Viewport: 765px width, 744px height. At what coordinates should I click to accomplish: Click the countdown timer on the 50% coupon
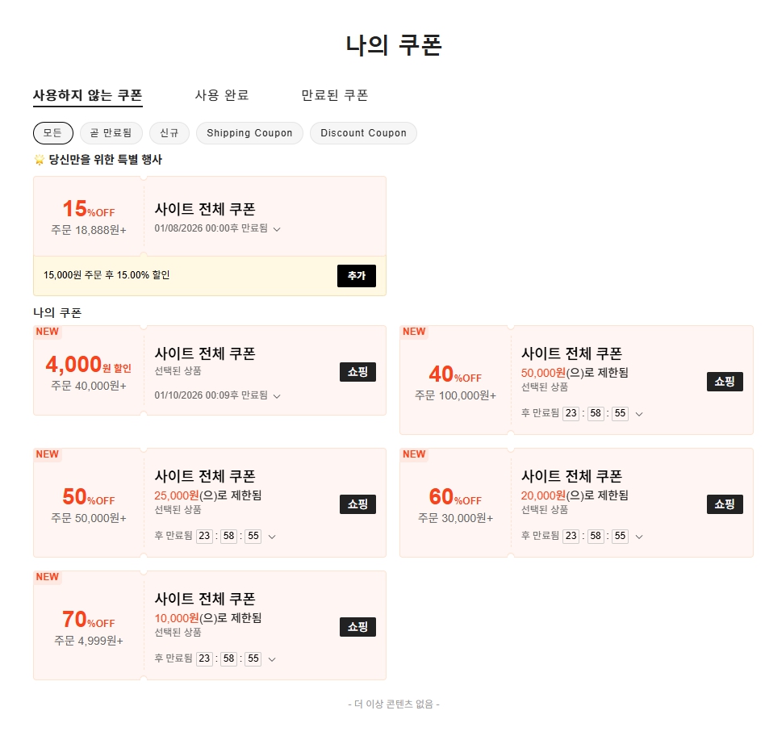point(228,536)
